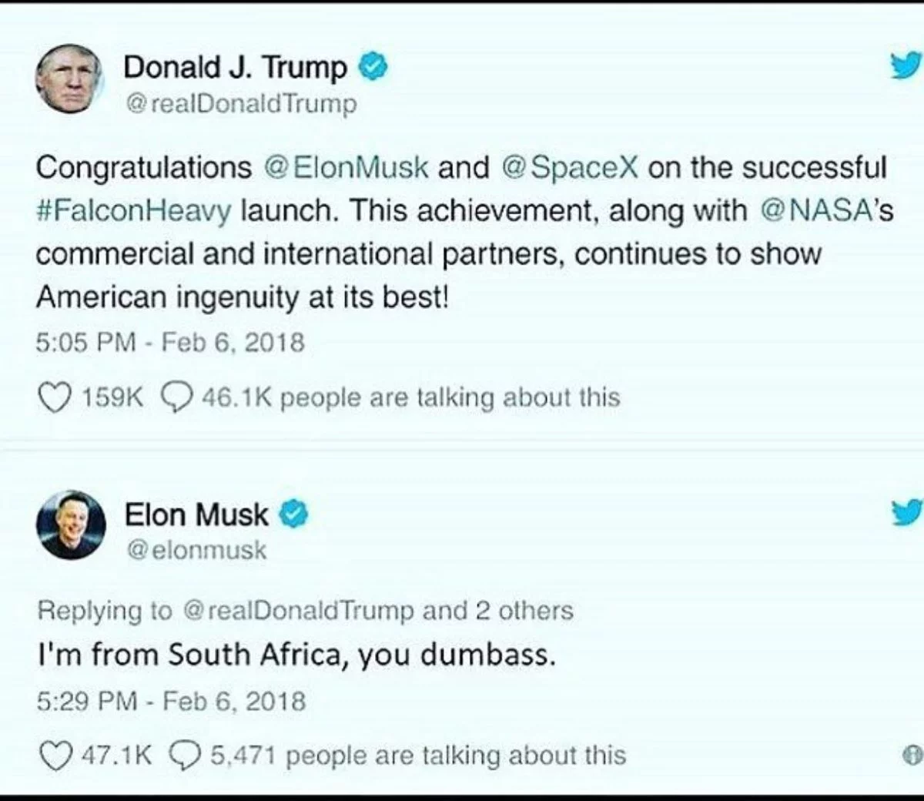Open the 5:29 PM - Feb 6, 2018 timestamp
The height and width of the screenshot is (801, 924).
click(171, 701)
